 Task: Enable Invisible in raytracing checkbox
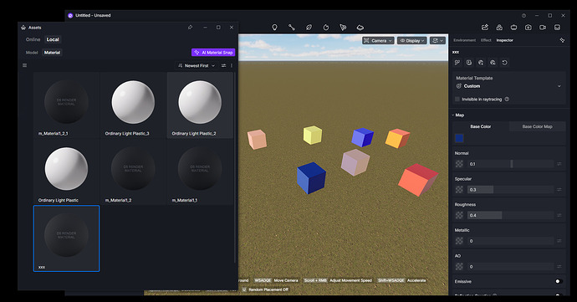point(457,99)
